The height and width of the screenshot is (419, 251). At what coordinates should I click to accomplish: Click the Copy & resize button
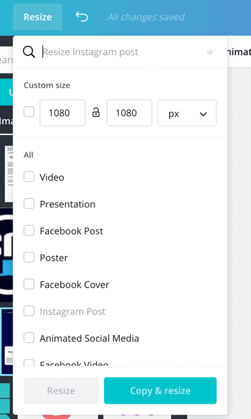coord(160,391)
